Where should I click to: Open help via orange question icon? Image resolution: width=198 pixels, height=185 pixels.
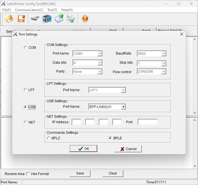coord(85,19)
